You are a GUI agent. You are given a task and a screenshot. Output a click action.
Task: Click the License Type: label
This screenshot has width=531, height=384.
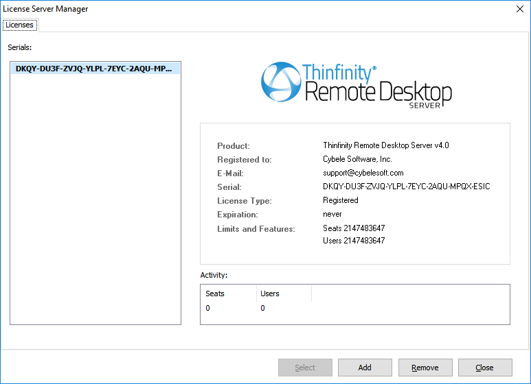[x=245, y=201]
